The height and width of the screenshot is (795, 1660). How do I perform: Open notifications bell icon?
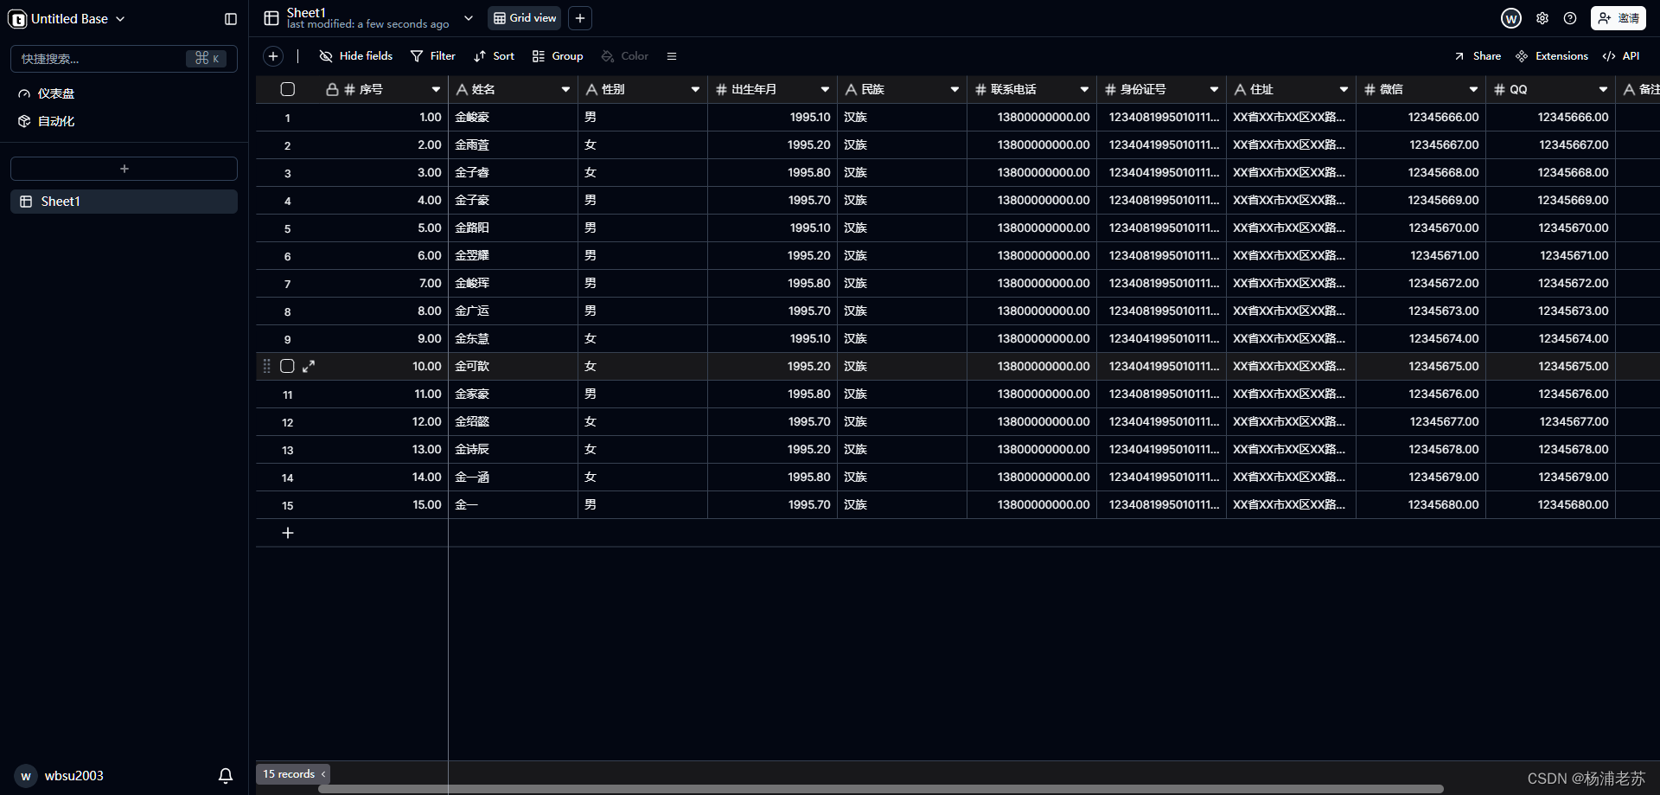(x=226, y=776)
